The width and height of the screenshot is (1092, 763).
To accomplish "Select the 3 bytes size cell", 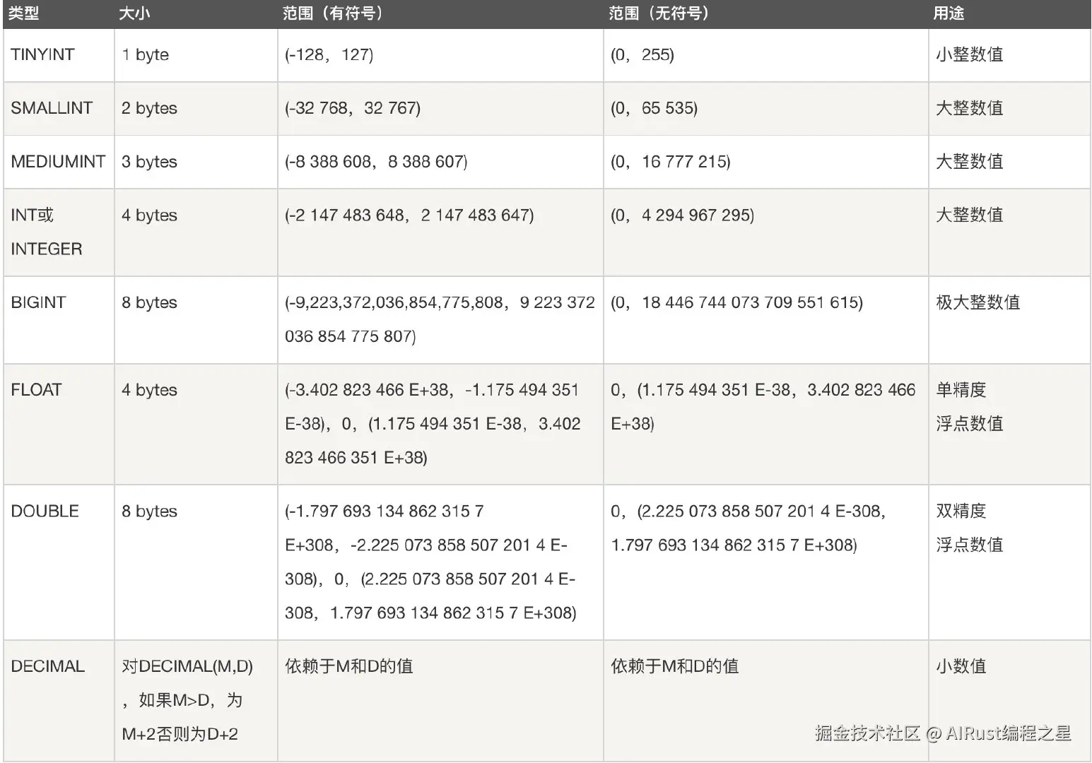I will click(x=196, y=162).
